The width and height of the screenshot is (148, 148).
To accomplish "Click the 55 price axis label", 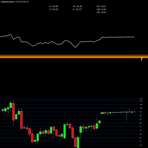I will point(141,141).
